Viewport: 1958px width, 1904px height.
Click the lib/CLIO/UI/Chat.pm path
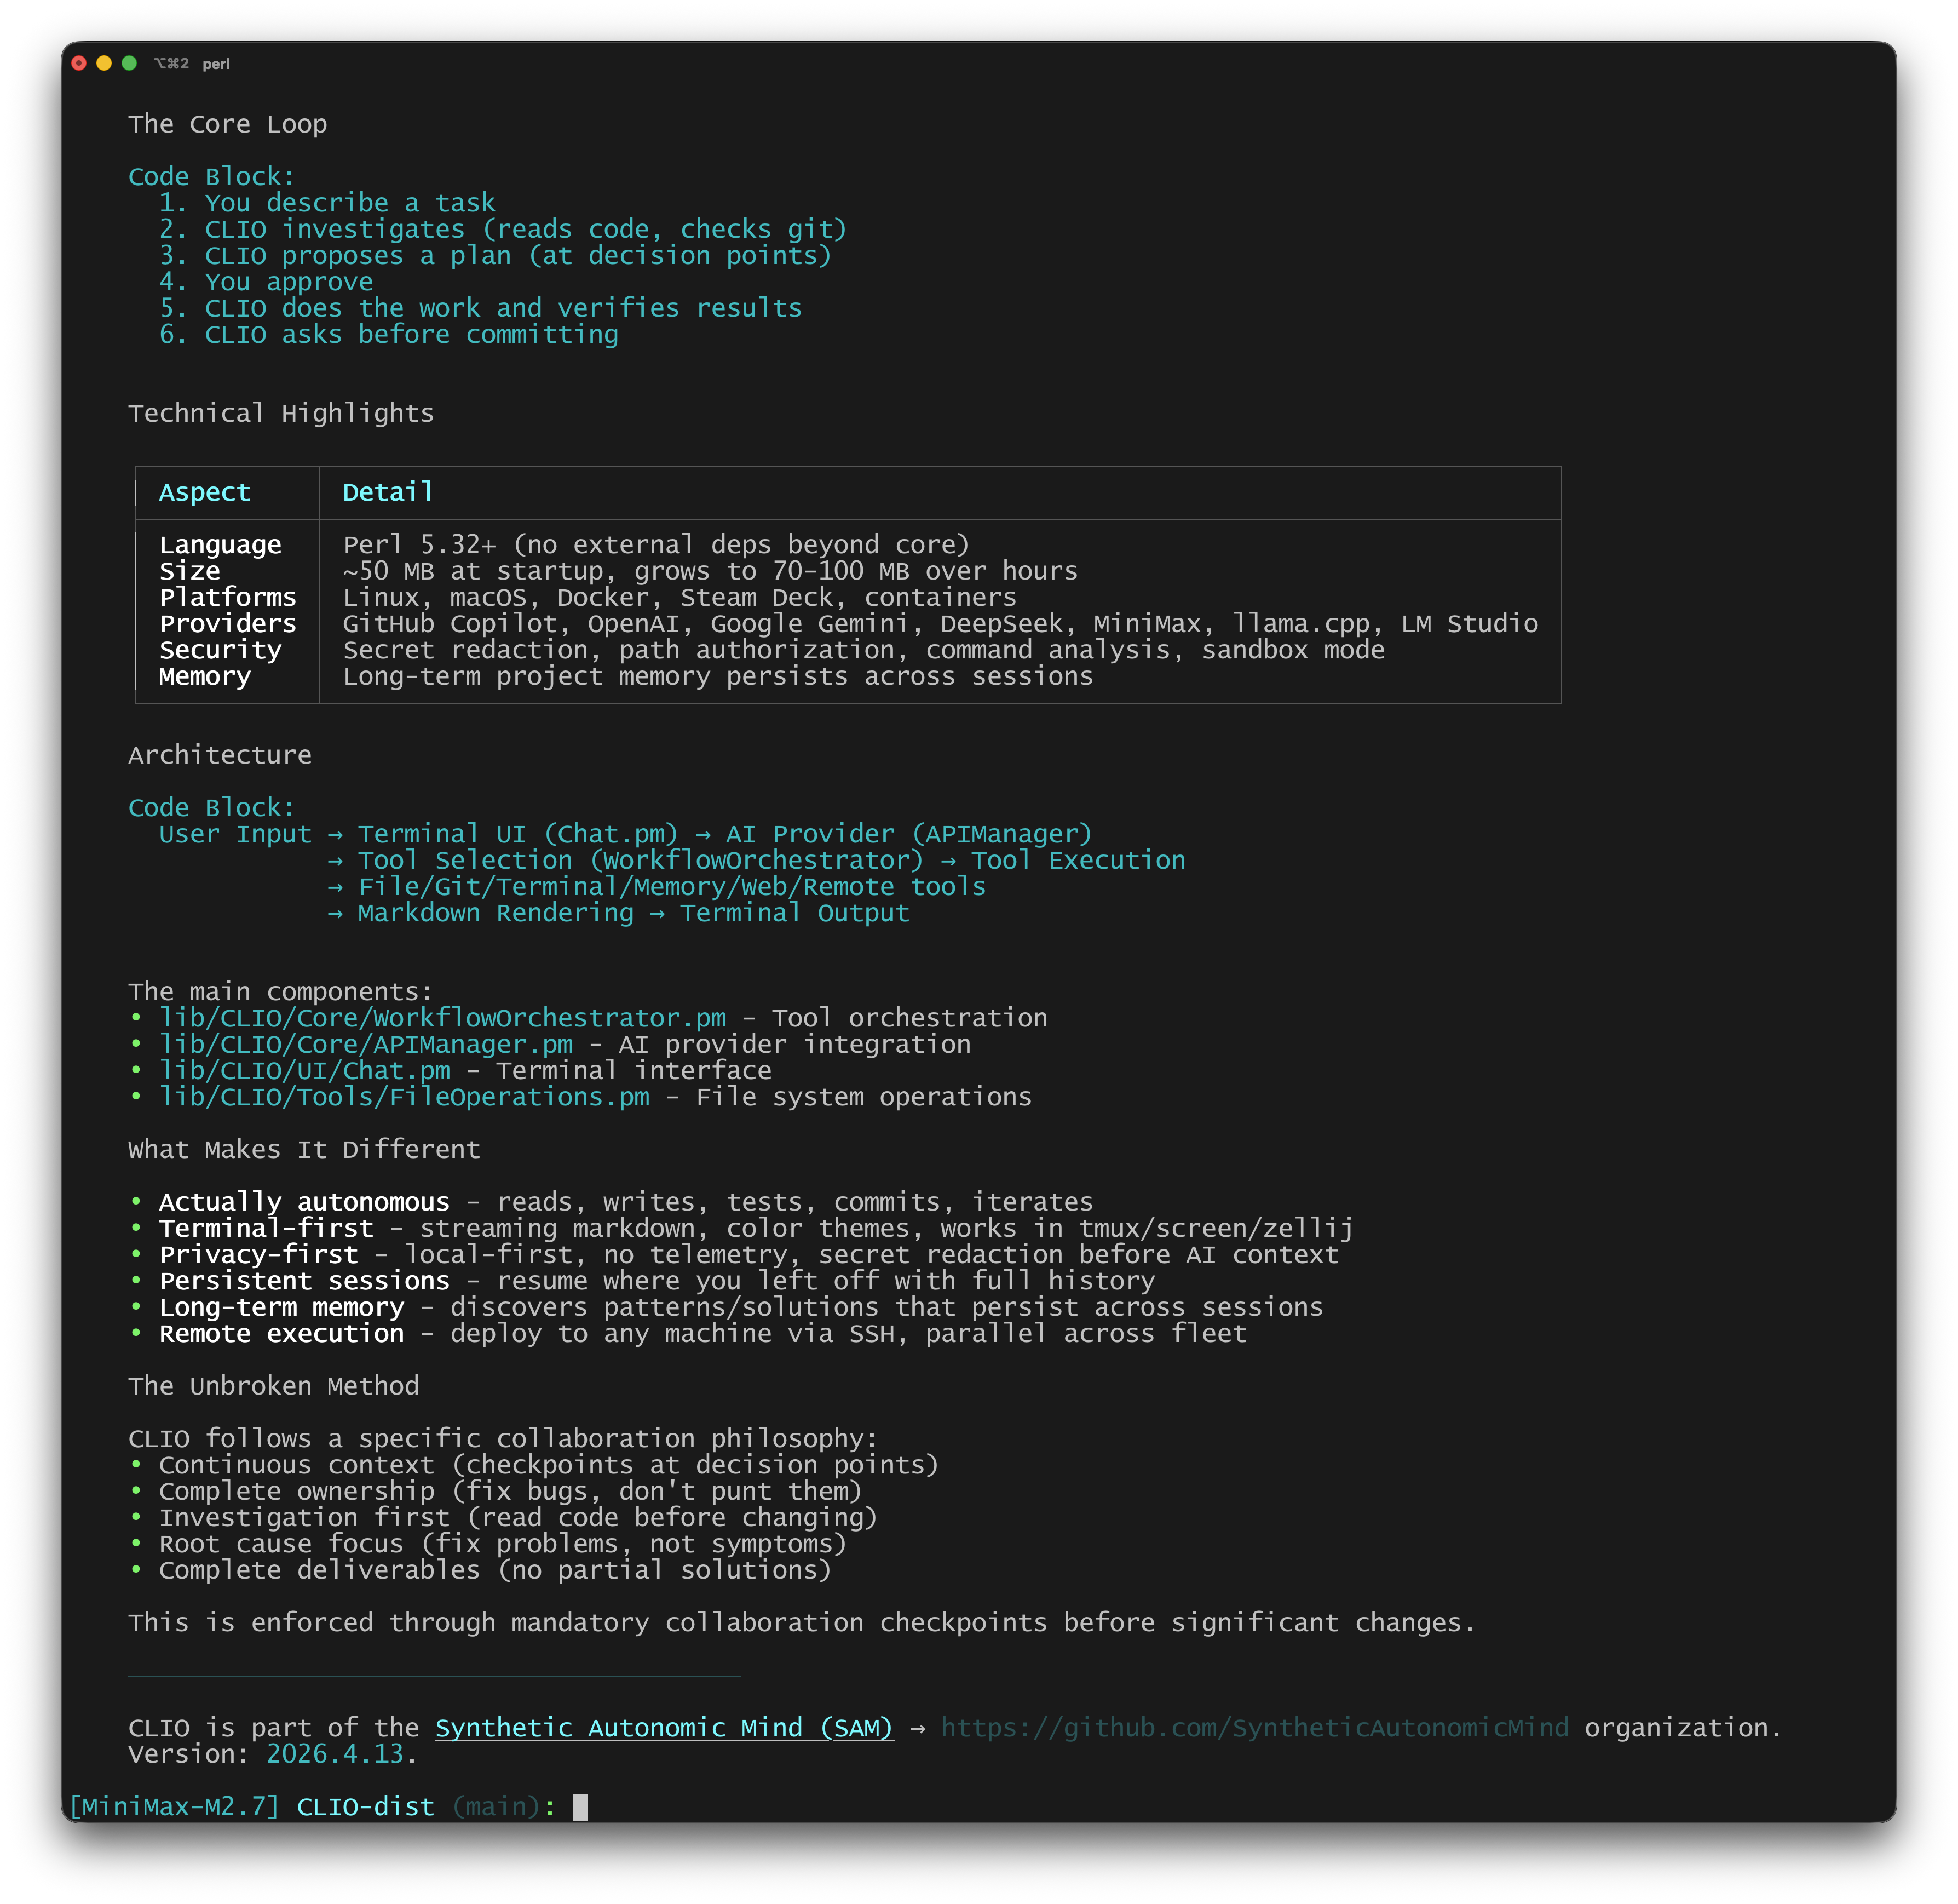click(x=305, y=1070)
